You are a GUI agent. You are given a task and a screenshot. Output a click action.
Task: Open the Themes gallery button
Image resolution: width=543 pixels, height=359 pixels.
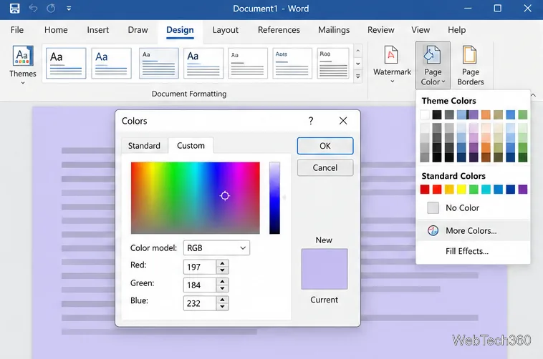(x=23, y=64)
